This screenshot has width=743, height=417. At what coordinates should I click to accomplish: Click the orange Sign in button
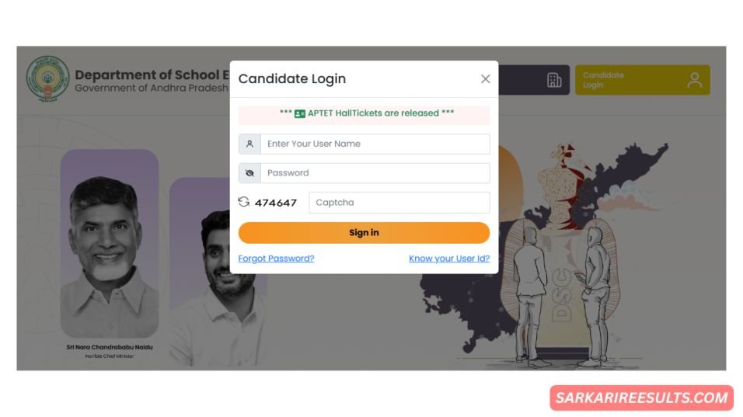coord(364,233)
